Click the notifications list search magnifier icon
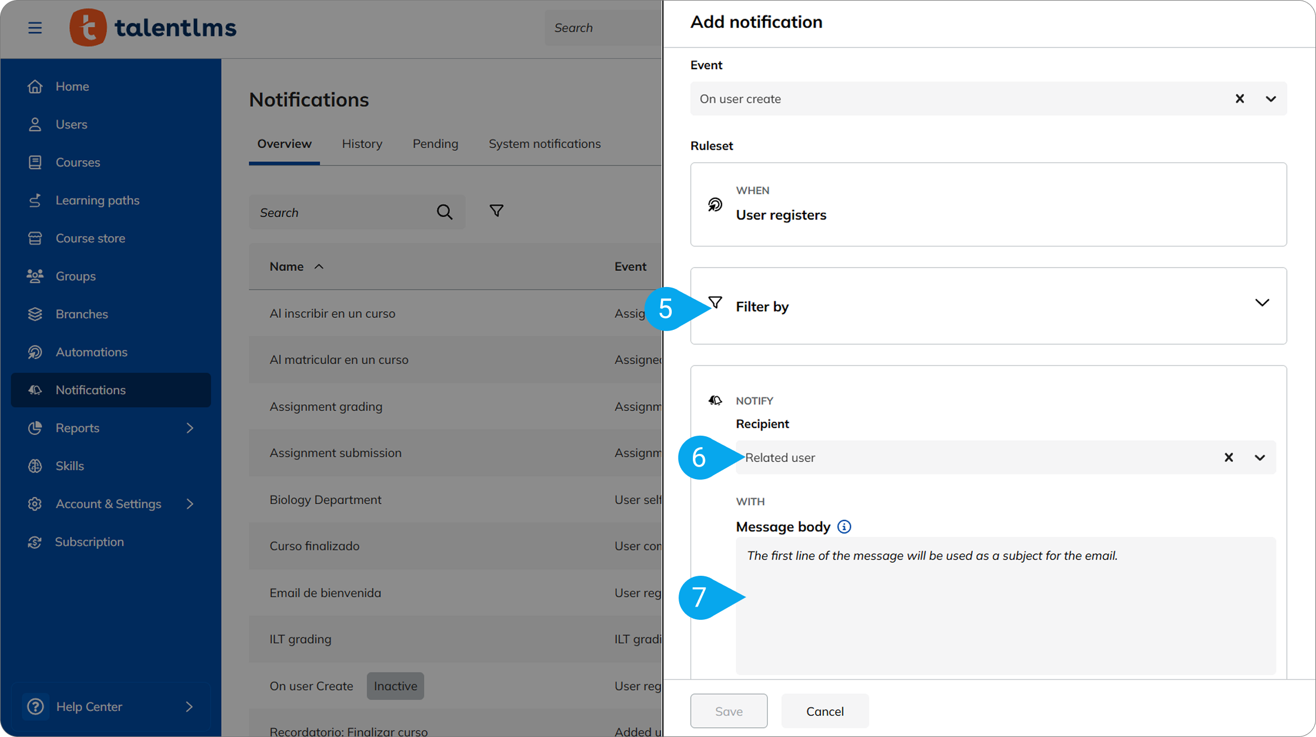Viewport: 1316px width, 737px height. click(444, 212)
